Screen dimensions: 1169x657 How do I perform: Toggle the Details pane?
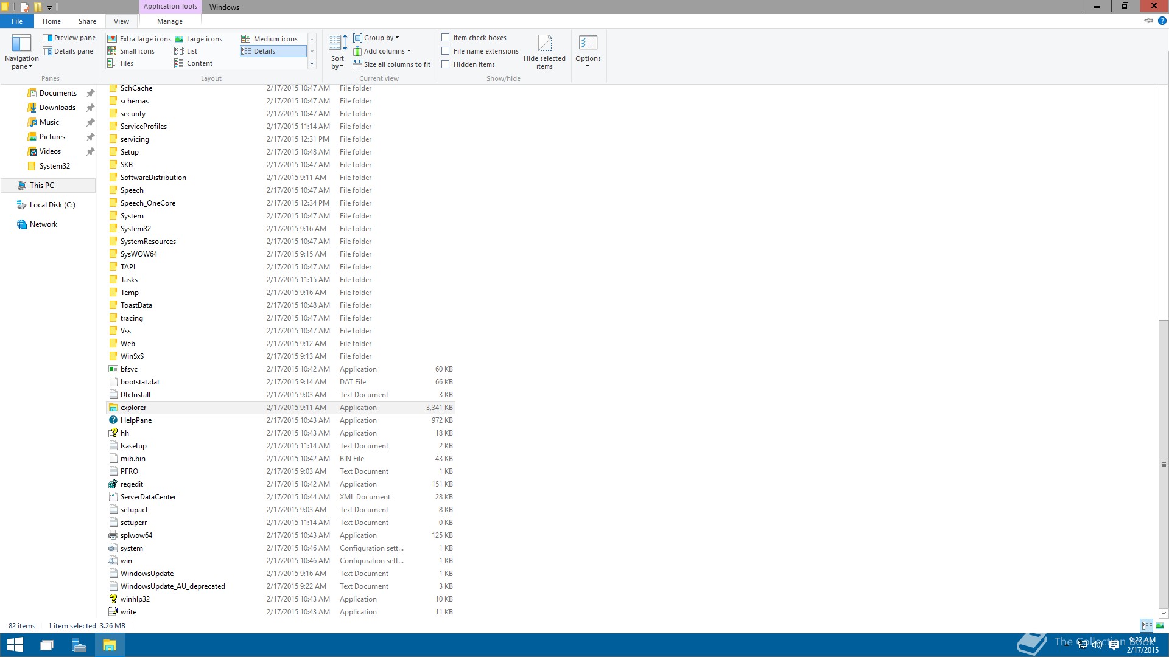[x=68, y=51]
